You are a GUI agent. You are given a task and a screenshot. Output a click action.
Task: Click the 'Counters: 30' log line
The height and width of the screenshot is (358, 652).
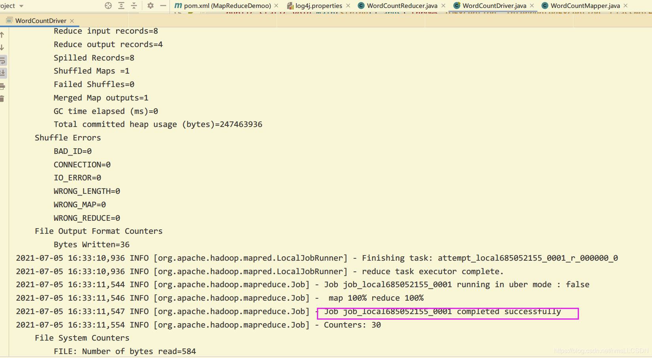pyautogui.click(x=198, y=325)
